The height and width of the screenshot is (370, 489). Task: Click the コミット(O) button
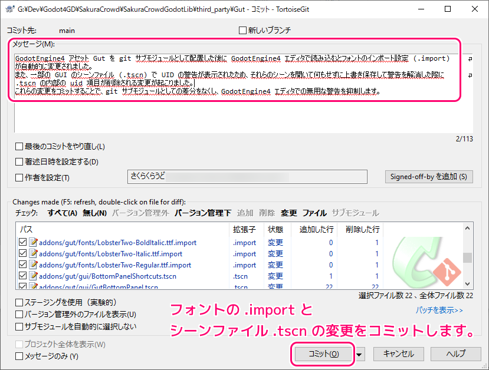tap(323, 354)
